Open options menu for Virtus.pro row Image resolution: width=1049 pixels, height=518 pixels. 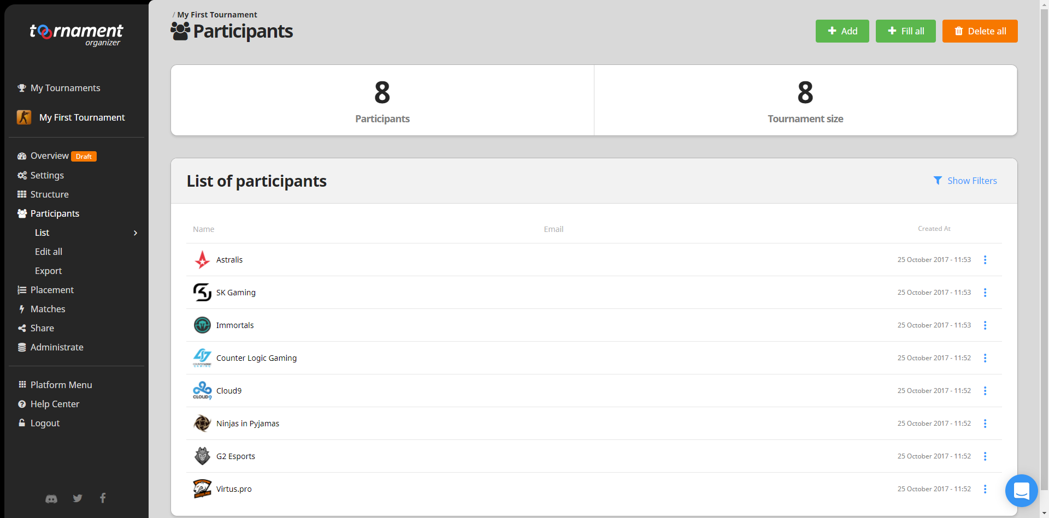pos(985,489)
